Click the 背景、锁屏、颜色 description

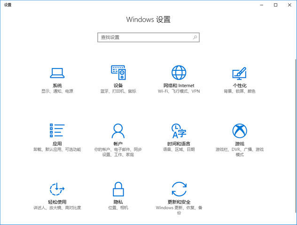(x=240, y=91)
